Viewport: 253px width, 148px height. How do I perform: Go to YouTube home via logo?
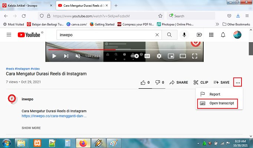tap(29, 35)
